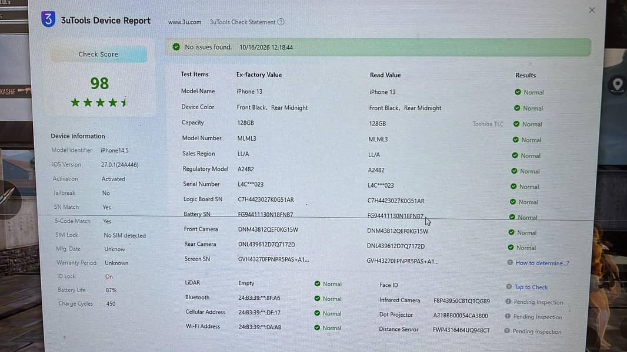This screenshot has height=352, width=627.
Task: Select Battery Life value 87%
Action: point(111,290)
